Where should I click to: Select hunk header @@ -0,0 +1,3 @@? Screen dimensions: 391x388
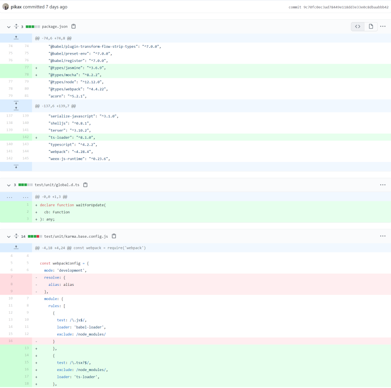(x=51, y=197)
